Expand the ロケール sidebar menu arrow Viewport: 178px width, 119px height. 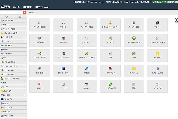pos(25,49)
